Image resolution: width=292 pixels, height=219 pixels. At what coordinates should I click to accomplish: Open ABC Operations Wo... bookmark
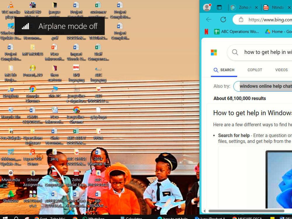237,32
